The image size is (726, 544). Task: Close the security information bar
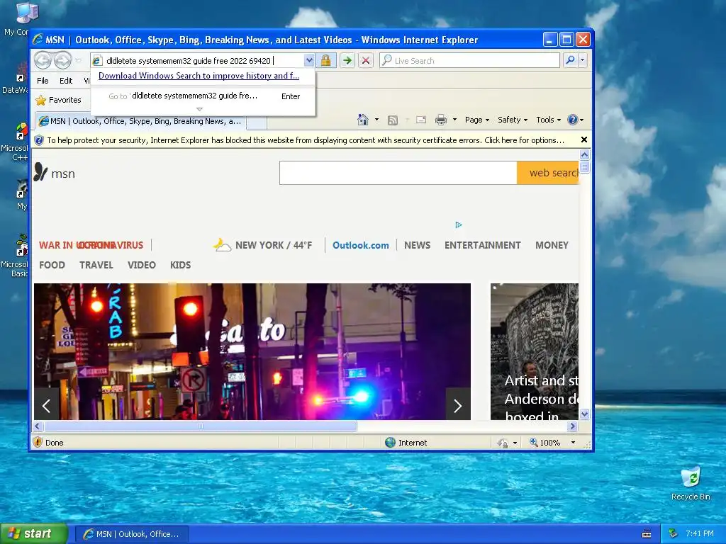(x=584, y=140)
